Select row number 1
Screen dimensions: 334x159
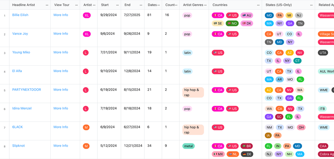[x=5, y=16]
